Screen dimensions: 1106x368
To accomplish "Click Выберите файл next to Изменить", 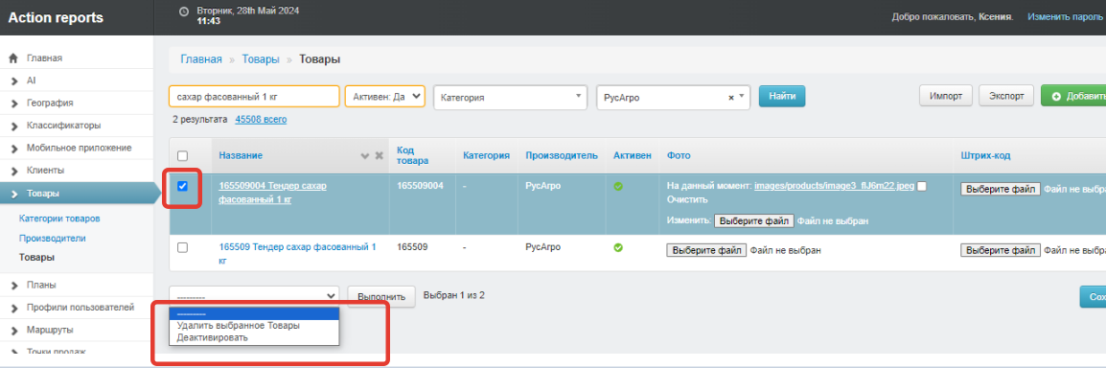I will [754, 220].
